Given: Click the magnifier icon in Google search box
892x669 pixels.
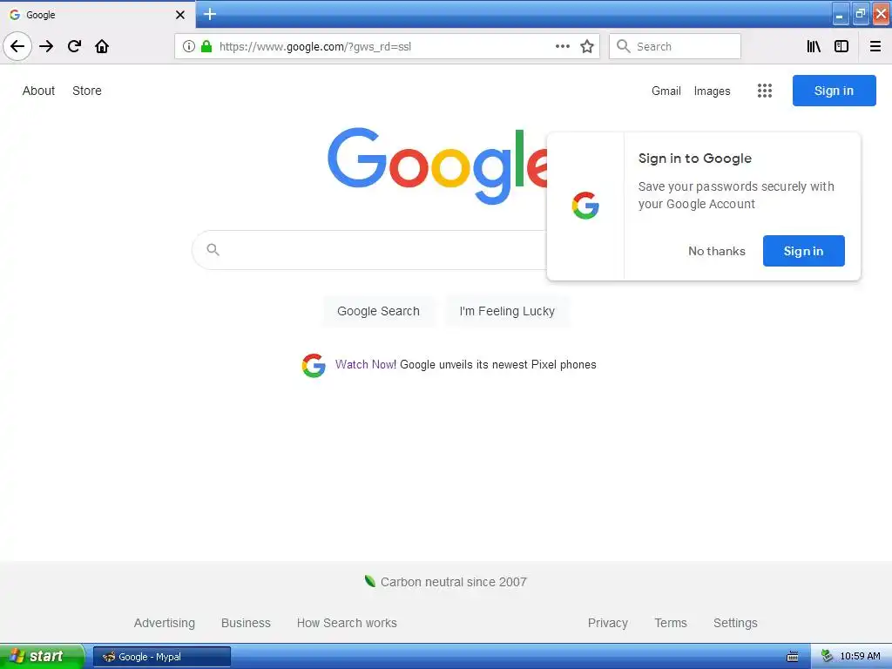Looking at the screenshot, I should click(x=213, y=249).
